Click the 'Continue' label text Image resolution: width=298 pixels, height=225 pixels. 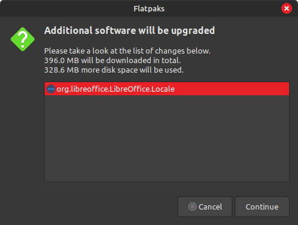[x=262, y=207]
